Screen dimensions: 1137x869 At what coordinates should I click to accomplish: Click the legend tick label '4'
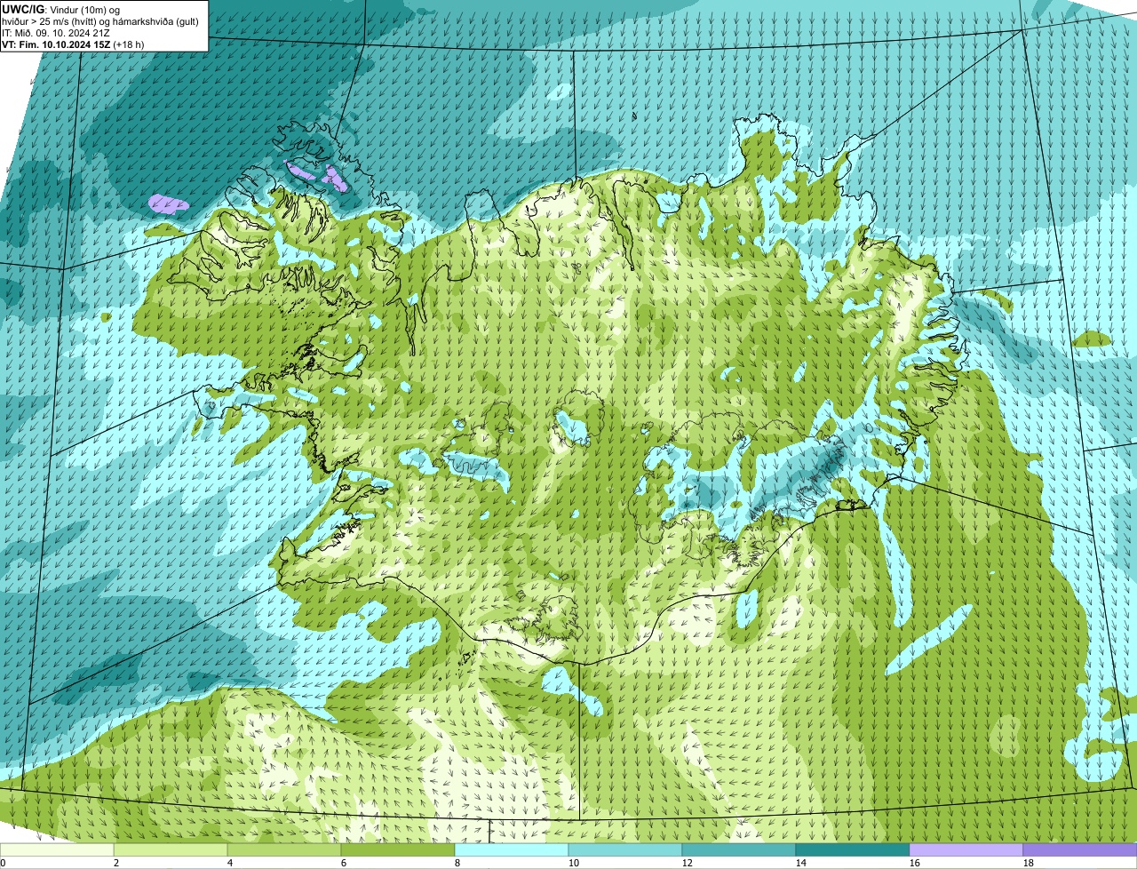click(x=230, y=863)
